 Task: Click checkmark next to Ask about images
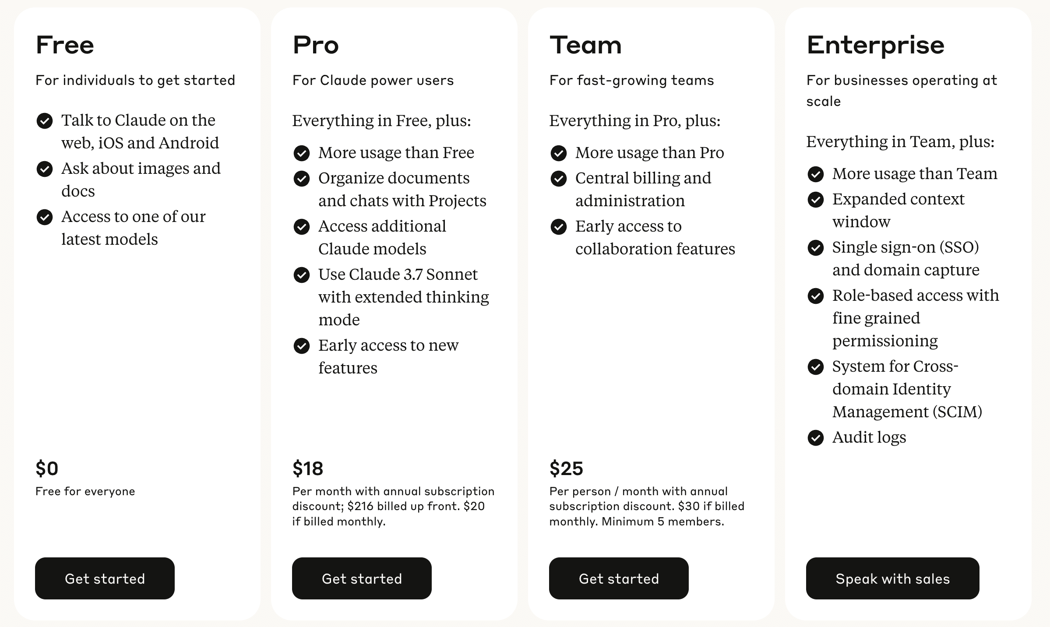[x=45, y=169]
